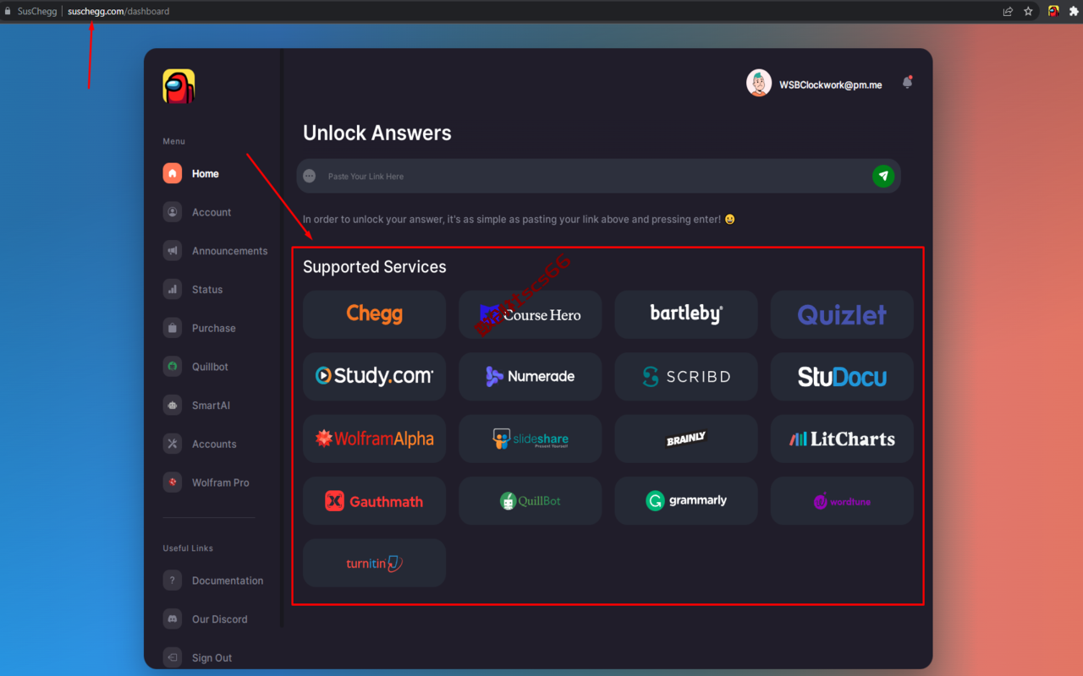Choose the Scribd service card

686,376
